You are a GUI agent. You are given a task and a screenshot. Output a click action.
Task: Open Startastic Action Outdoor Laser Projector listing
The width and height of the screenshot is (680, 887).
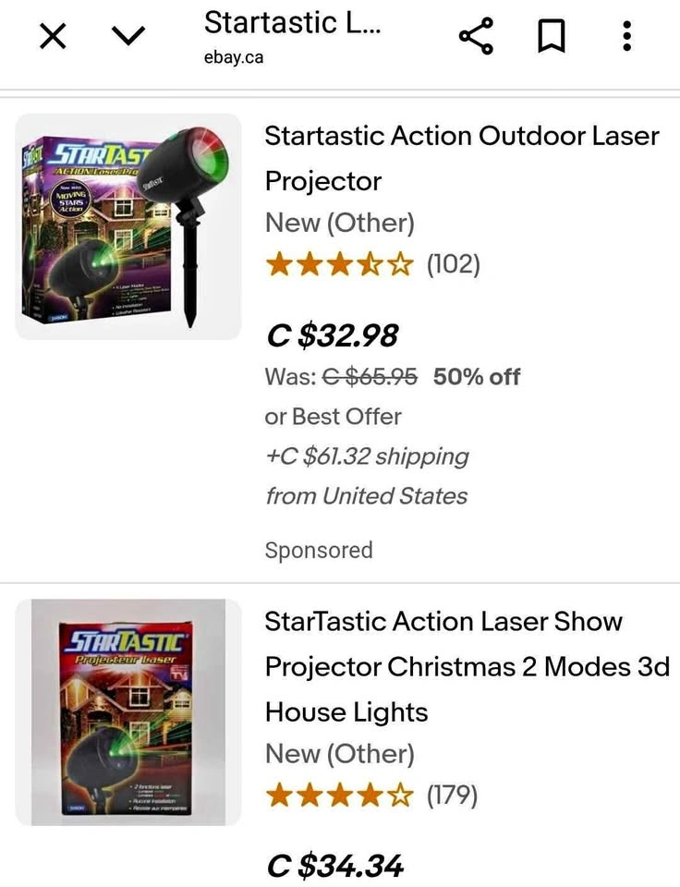pyautogui.click(x=462, y=158)
